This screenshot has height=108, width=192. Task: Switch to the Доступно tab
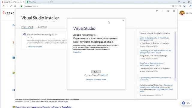pos(42,27)
